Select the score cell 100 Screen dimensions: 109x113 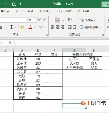pos(38,63)
